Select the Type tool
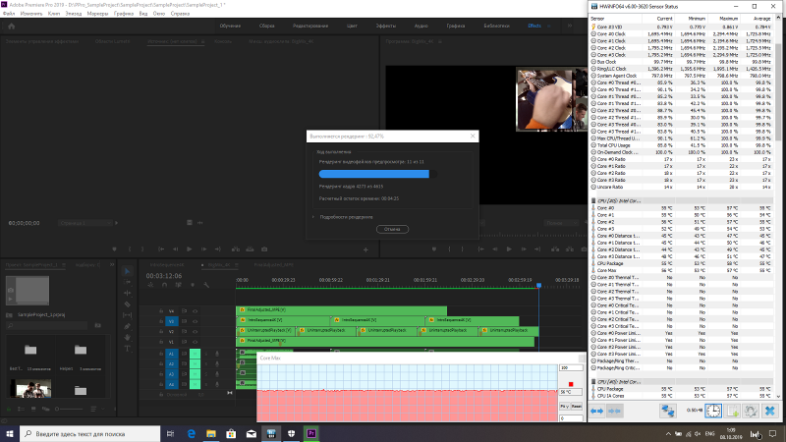 click(x=128, y=349)
